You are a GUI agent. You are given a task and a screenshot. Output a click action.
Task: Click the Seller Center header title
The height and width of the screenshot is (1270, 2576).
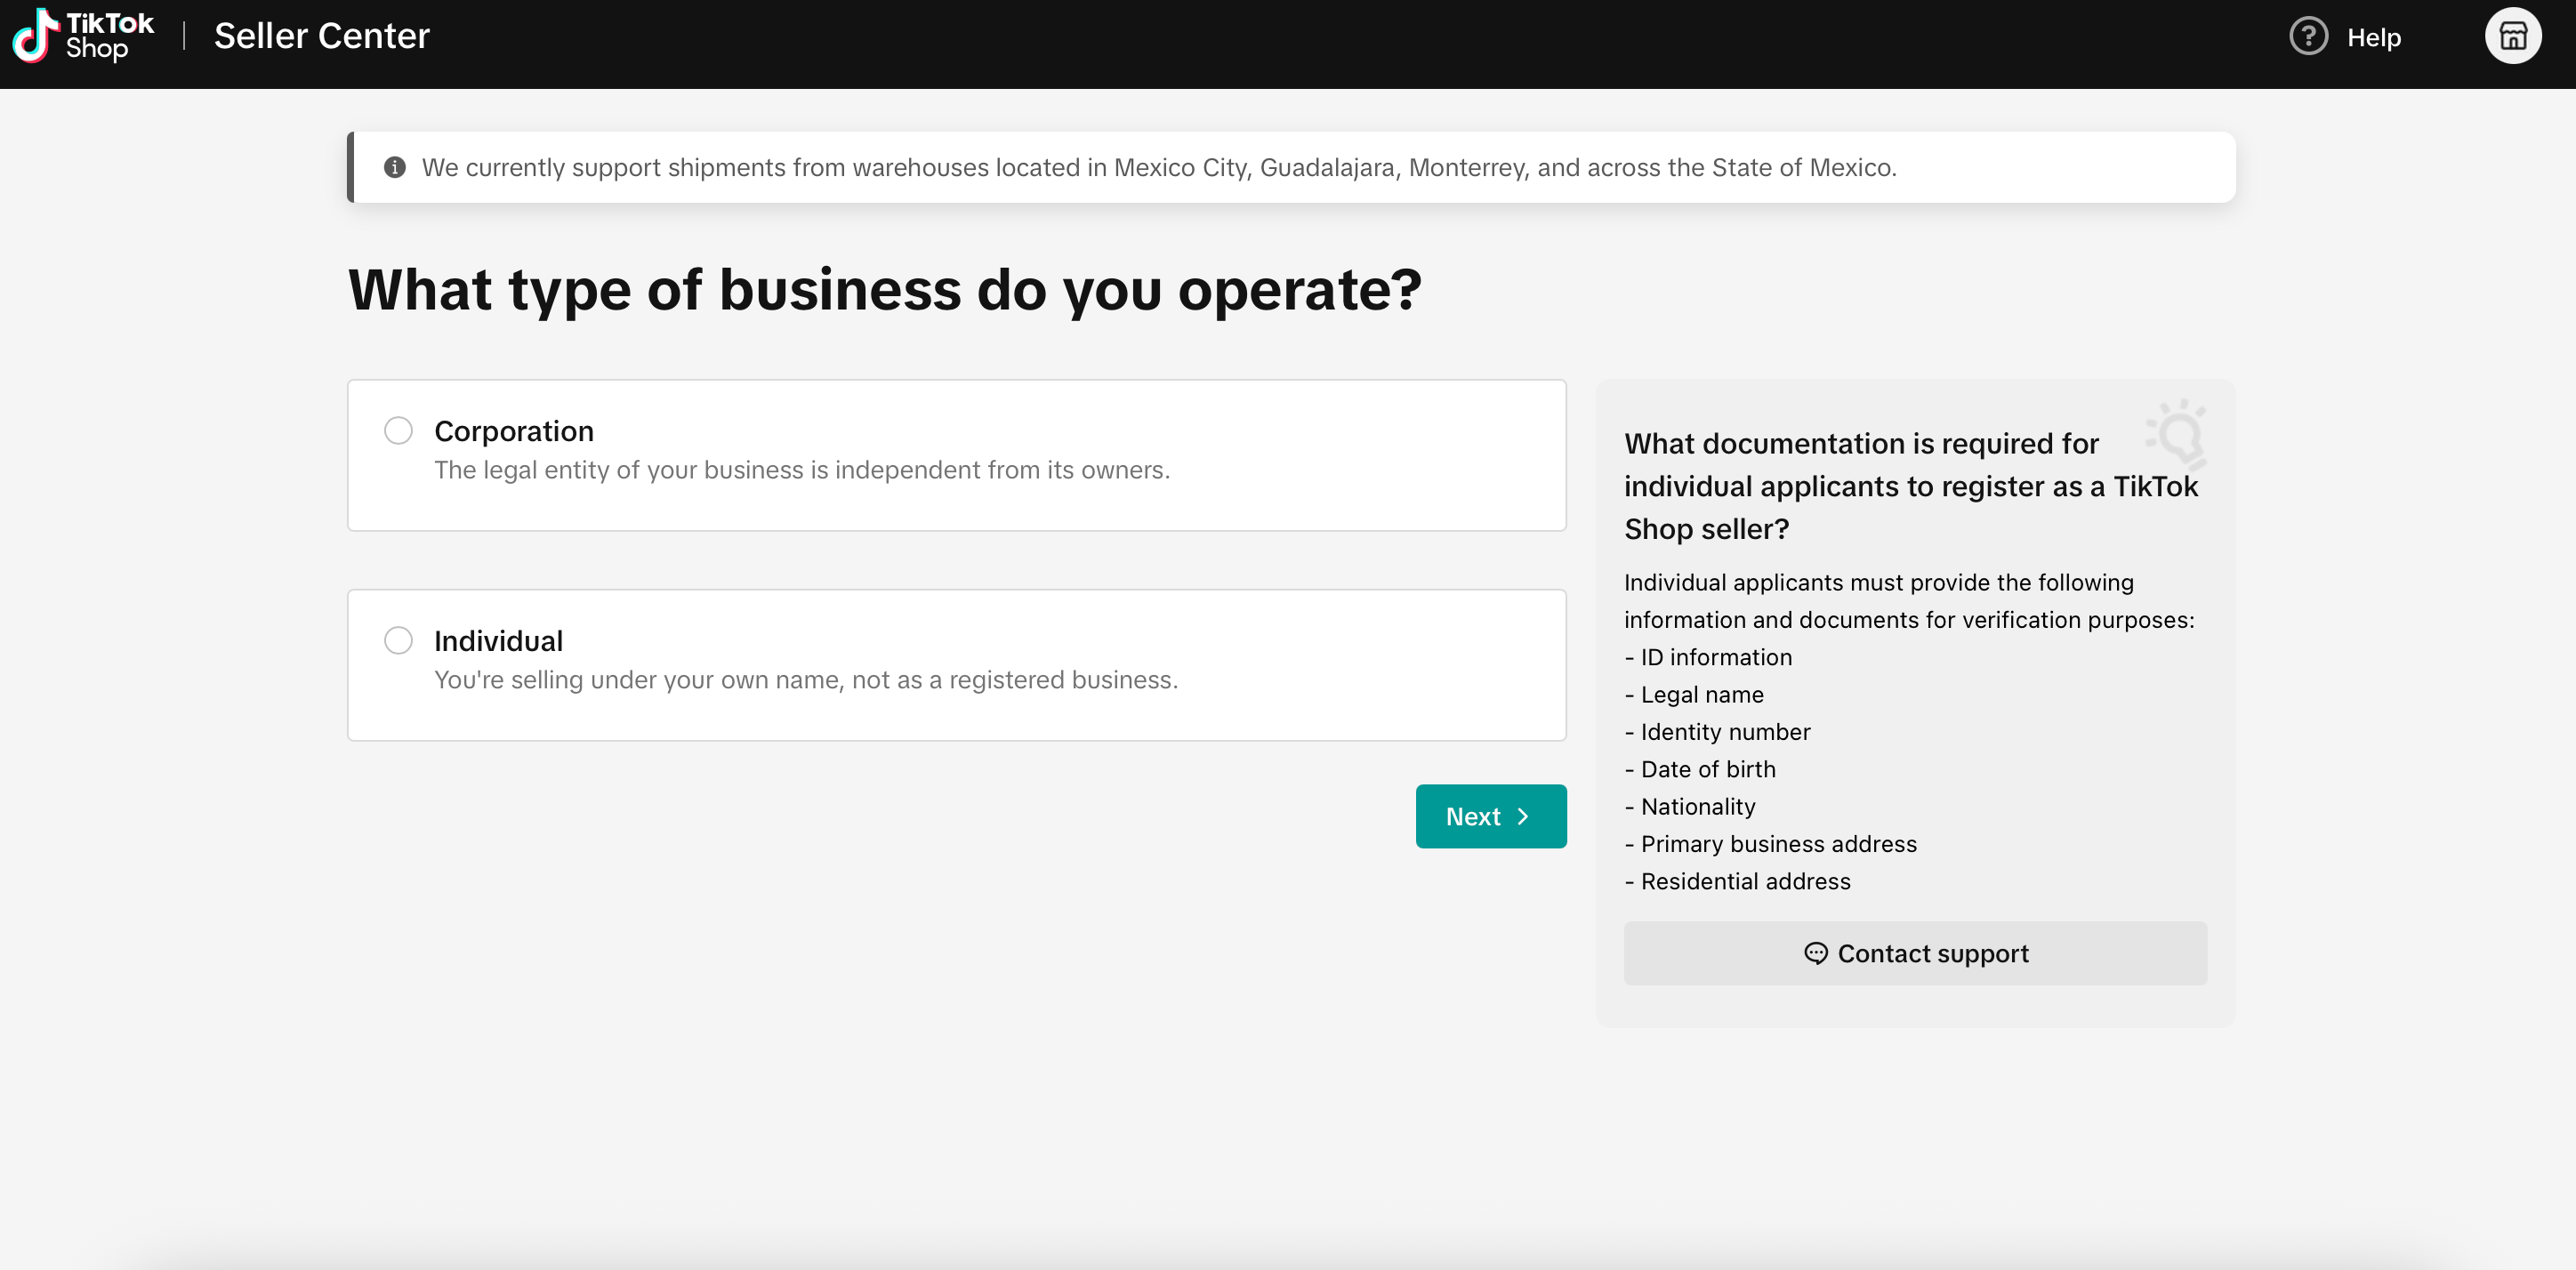(321, 36)
